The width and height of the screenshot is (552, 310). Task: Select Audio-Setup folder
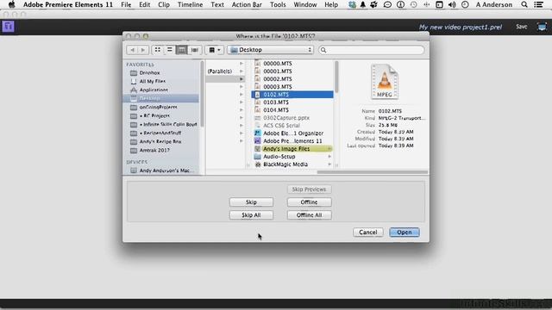[x=279, y=157]
